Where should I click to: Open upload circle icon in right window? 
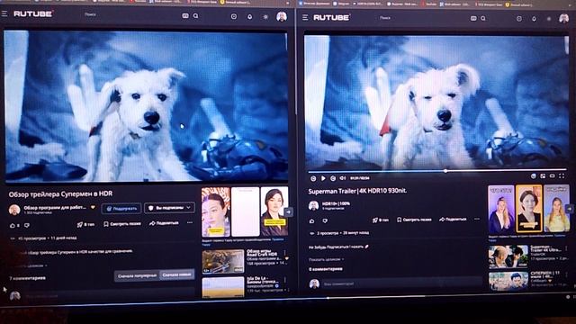[519, 18]
